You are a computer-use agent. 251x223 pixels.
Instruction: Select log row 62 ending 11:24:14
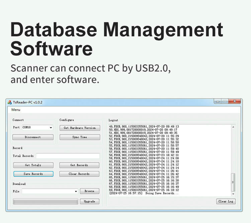[x=144, y=168]
